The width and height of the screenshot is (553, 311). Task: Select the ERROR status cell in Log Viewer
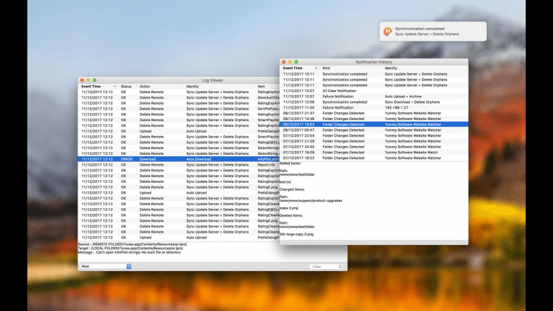coord(126,159)
